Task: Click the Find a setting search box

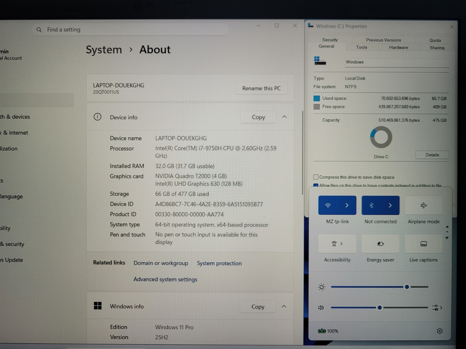Action: coord(130,30)
